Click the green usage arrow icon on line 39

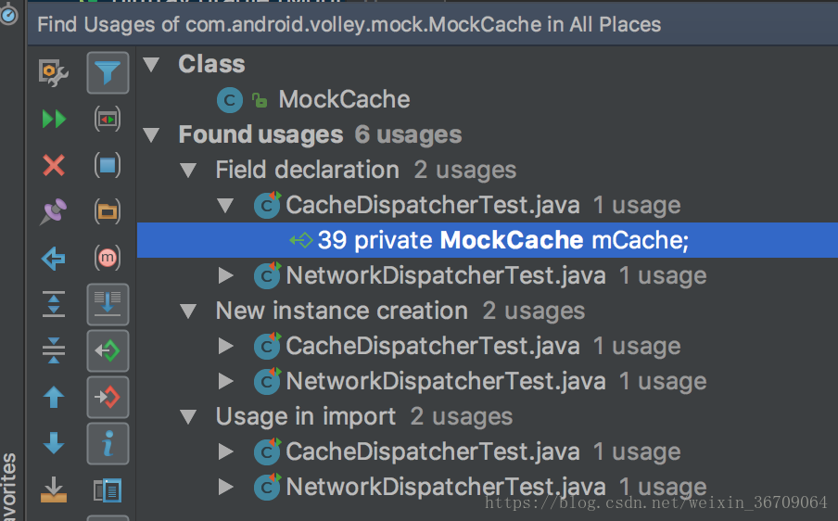coord(301,240)
